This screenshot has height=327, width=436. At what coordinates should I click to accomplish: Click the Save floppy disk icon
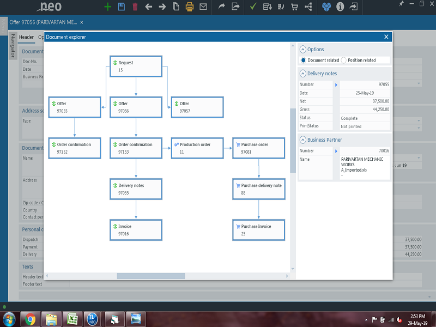click(x=121, y=7)
